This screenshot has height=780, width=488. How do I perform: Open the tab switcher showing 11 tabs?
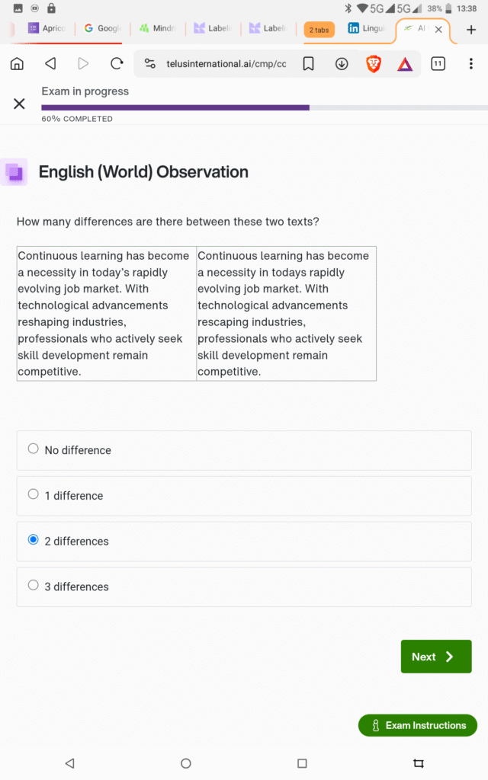click(x=438, y=64)
